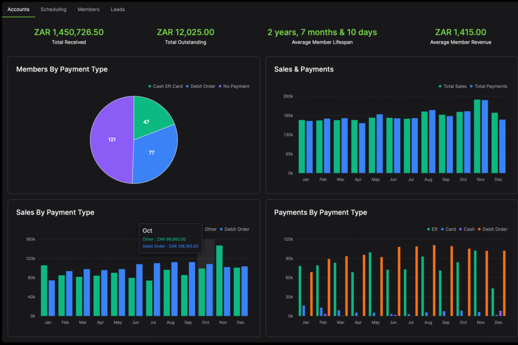Click the blue pie slice labeled 77
This screenshot has width=518, height=345.
pos(151,153)
